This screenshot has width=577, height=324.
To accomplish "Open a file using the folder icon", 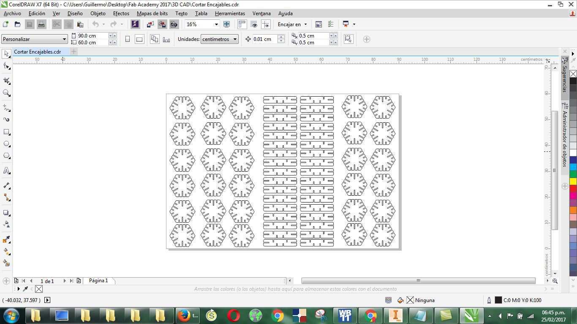I will (x=17, y=24).
